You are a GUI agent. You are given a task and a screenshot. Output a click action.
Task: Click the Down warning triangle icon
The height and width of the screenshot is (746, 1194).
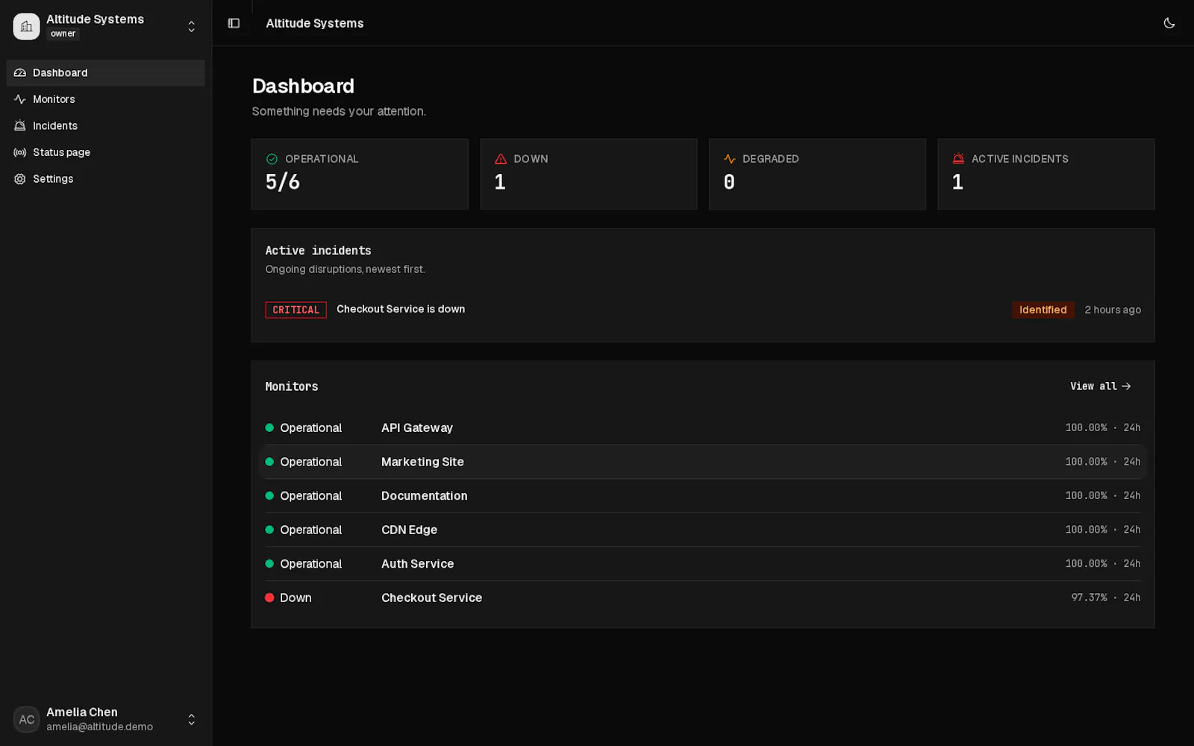(501, 159)
